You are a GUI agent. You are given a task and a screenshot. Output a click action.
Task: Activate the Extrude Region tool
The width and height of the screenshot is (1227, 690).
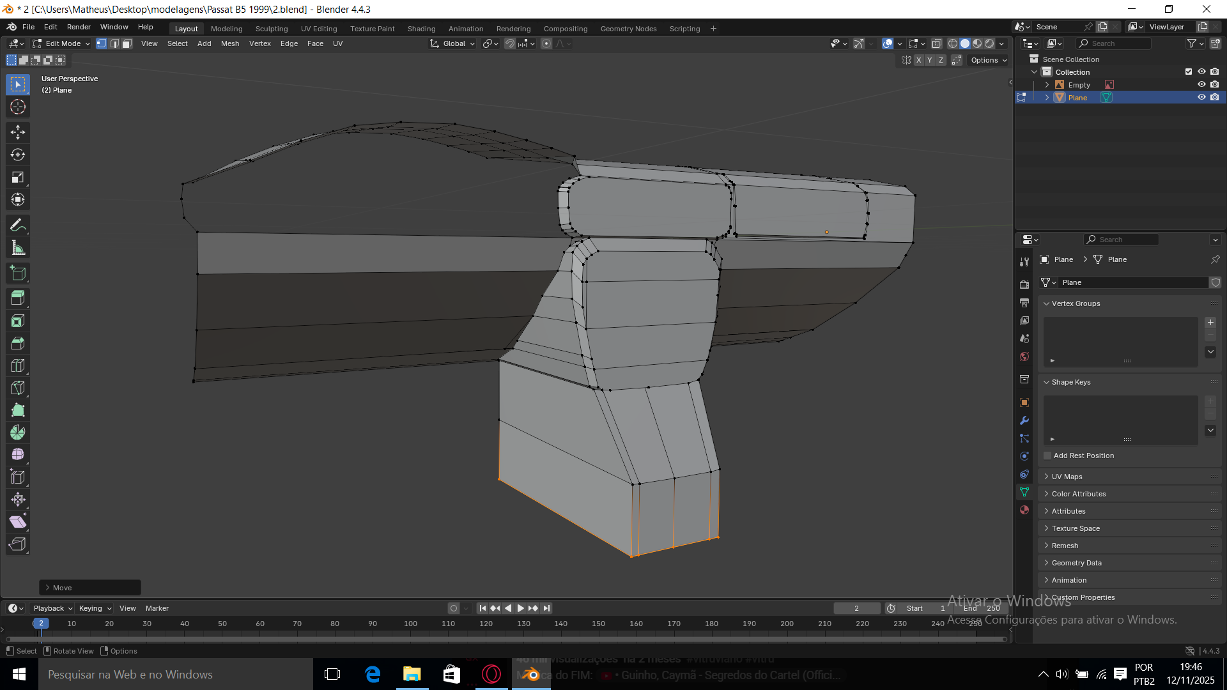pos(18,298)
